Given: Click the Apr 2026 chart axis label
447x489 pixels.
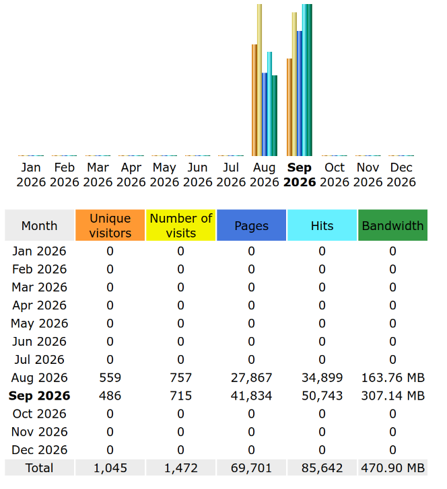Looking at the screenshot, I should click(131, 175).
